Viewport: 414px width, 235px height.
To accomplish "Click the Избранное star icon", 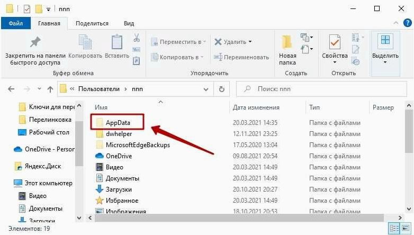I will (x=100, y=201).
